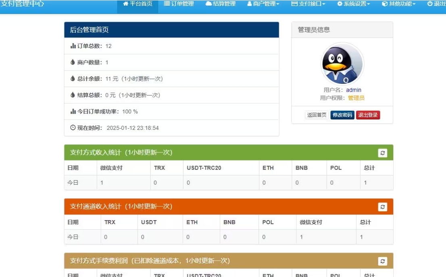The width and height of the screenshot is (446, 277).
Task: Open the 商户管理 dropdown menu
Action: click(x=262, y=4)
